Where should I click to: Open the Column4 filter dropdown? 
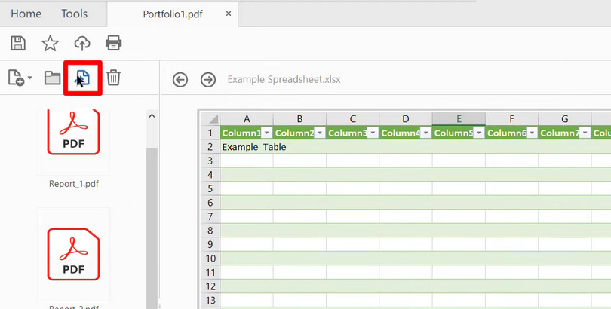425,133
